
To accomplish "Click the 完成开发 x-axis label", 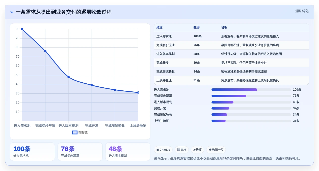I will click(92, 126).
